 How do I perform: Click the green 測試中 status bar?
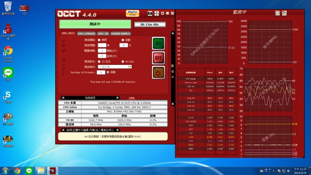[95, 24]
